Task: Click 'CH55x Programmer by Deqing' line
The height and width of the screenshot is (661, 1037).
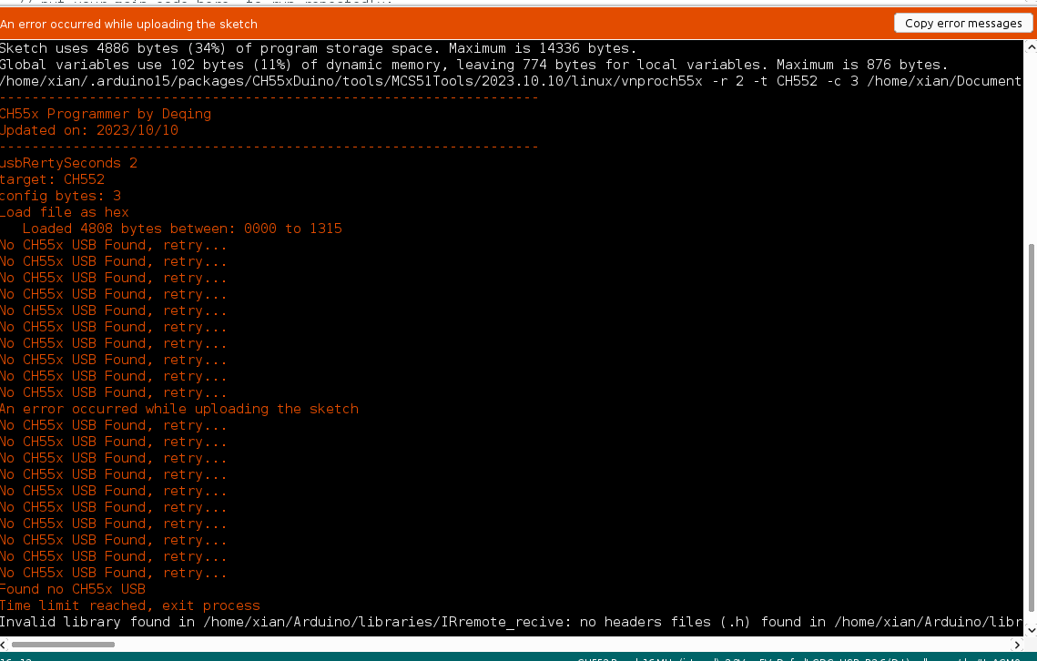Action: 105,114
